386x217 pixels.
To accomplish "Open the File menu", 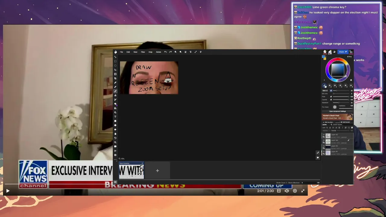I will [x=122, y=52].
